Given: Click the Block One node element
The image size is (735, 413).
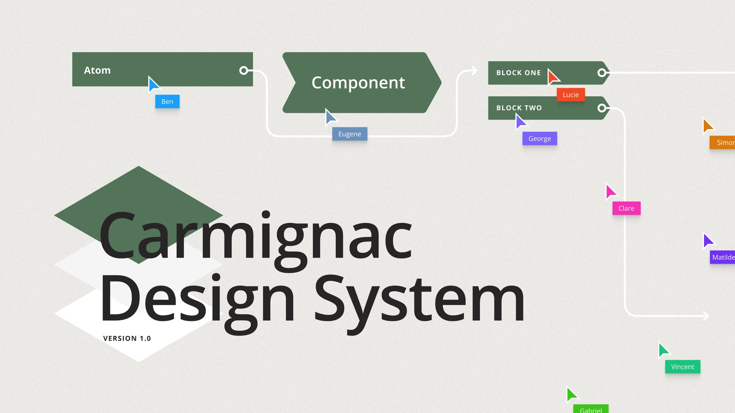Looking at the screenshot, I should (548, 73).
